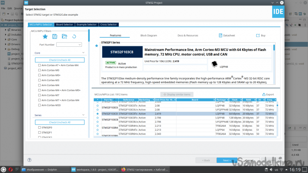Click the reset filters refresh icon
Viewport: 308px width, 173px height.
(x=74, y=37)
